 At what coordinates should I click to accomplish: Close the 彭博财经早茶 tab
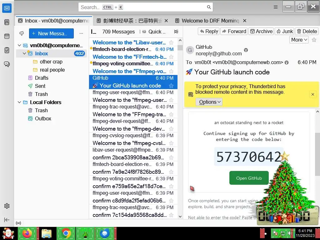pyautogui.click(x=166, y=21)
